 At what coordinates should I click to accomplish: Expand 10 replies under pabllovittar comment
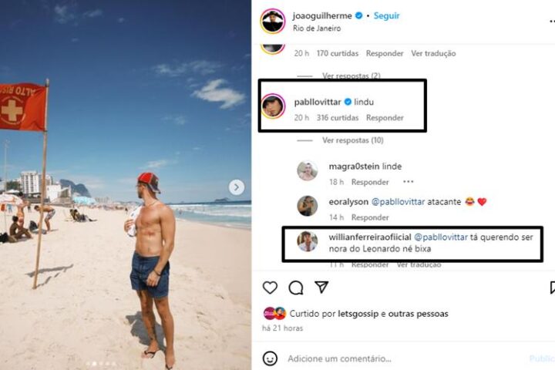352,140
